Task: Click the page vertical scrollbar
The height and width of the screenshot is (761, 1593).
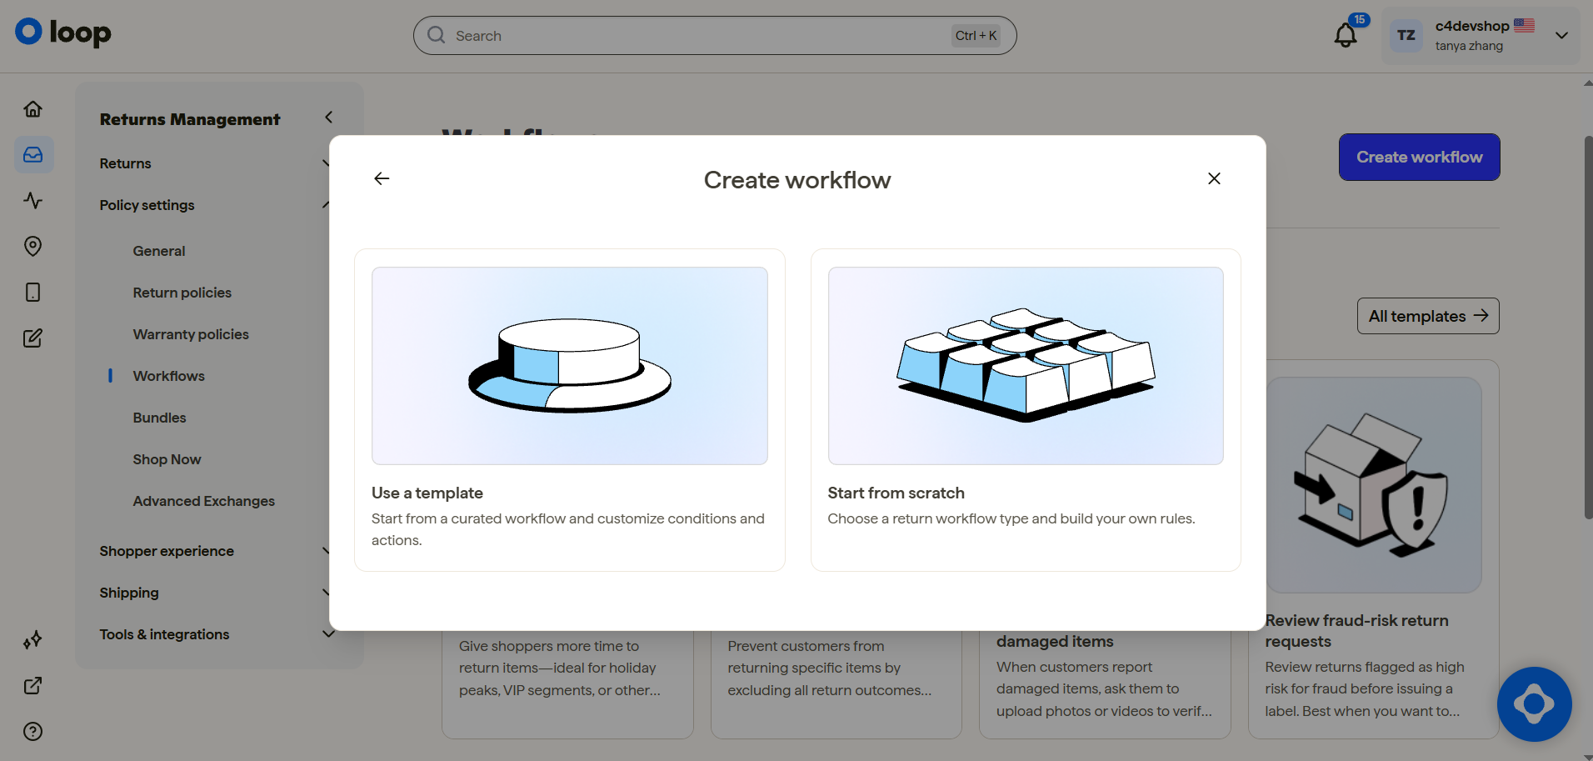Action: pyautogui.click(x=1588, y=327)
